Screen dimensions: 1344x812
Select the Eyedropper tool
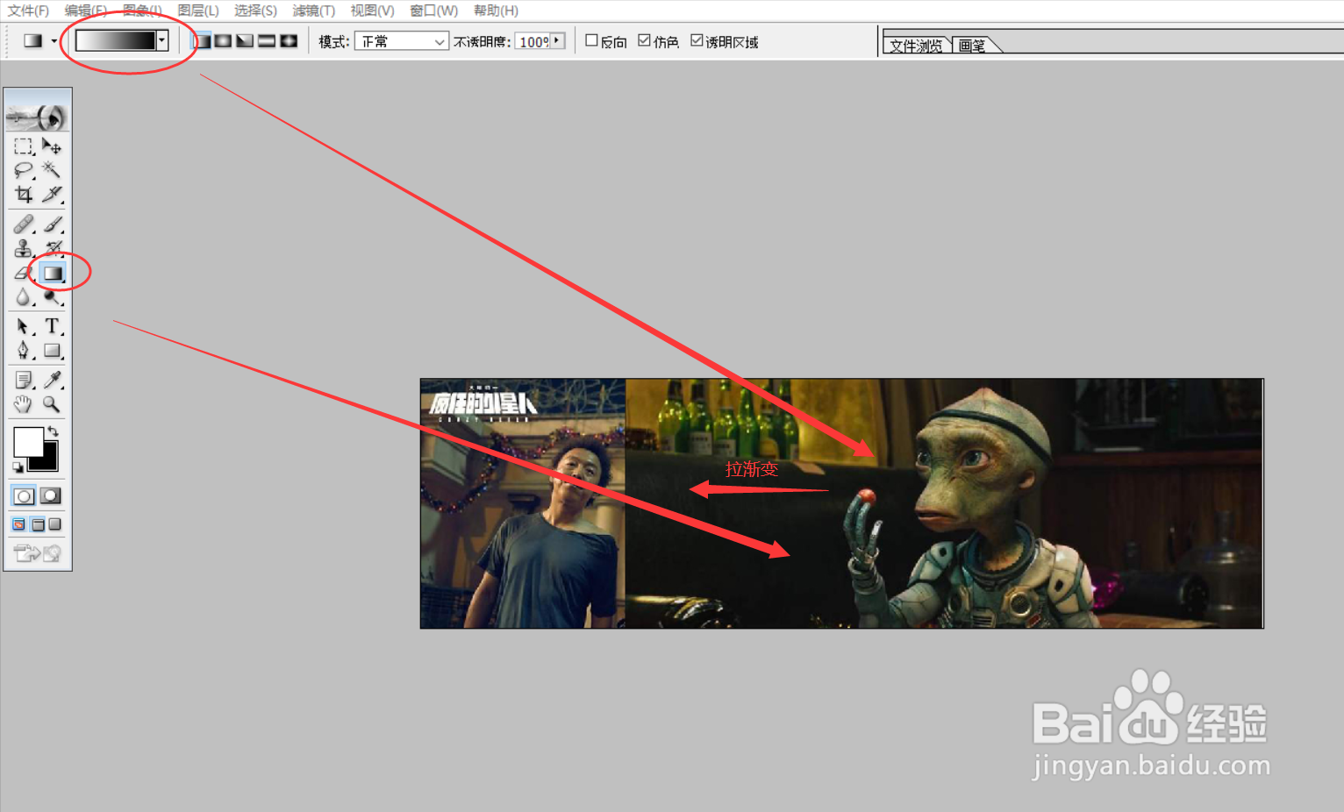click(52, 380)
